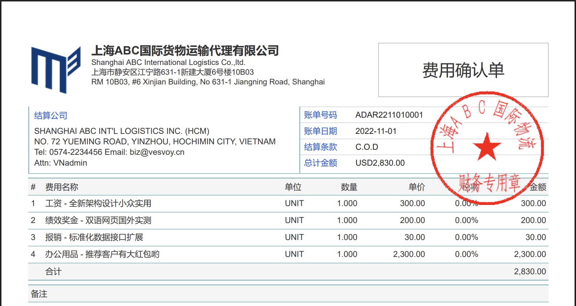Image resolution: width=576 pixels, height=306 pixels.
Task: Click the blue company logo
Action: [56, 70]
